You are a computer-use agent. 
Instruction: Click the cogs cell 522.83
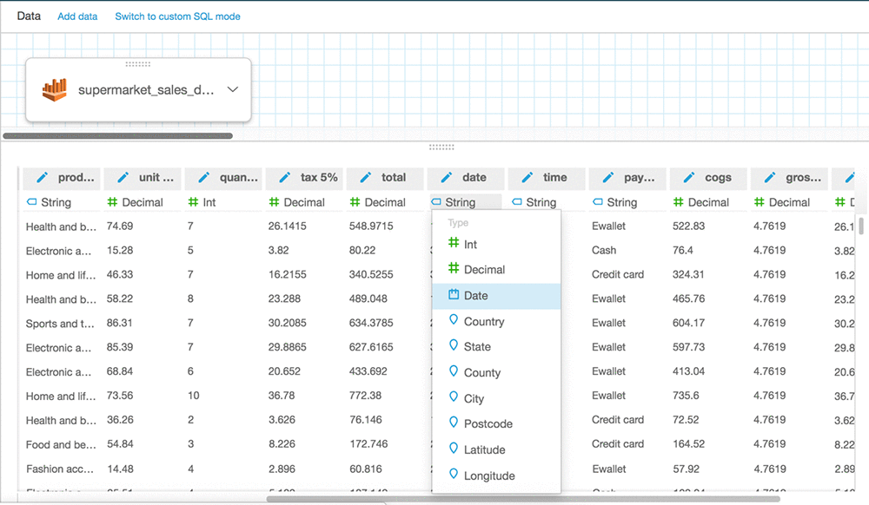689,226
